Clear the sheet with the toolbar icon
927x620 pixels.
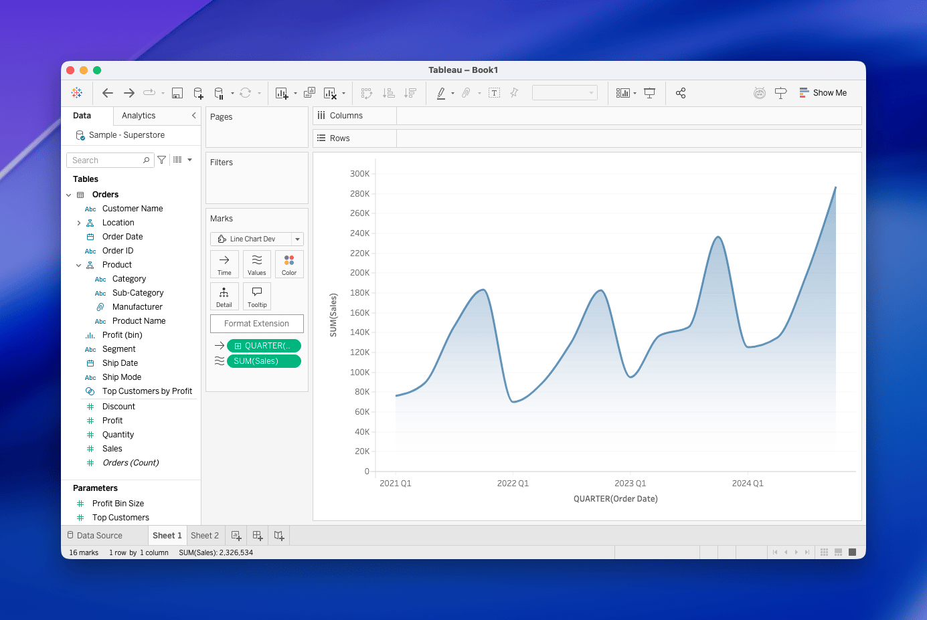click(330, 93)
